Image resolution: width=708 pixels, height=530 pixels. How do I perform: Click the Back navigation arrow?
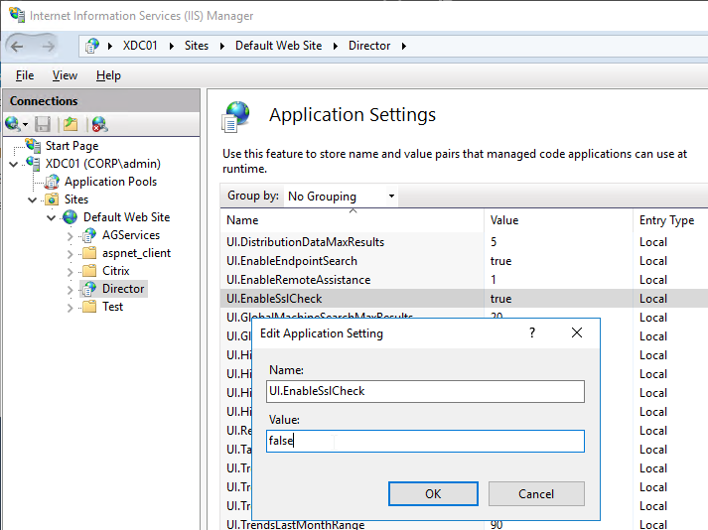pyautogui.click(x=17, y=46)
